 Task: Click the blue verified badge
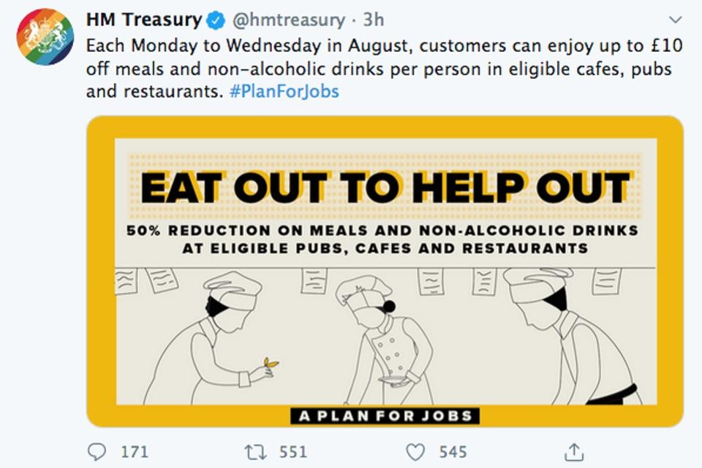click(x=215, y=20)
